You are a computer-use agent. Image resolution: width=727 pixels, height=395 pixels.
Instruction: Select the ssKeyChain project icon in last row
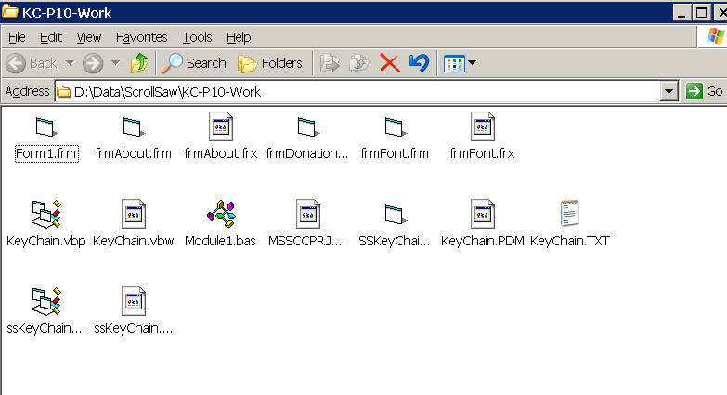pyautogui.click(x=46, y=301)
